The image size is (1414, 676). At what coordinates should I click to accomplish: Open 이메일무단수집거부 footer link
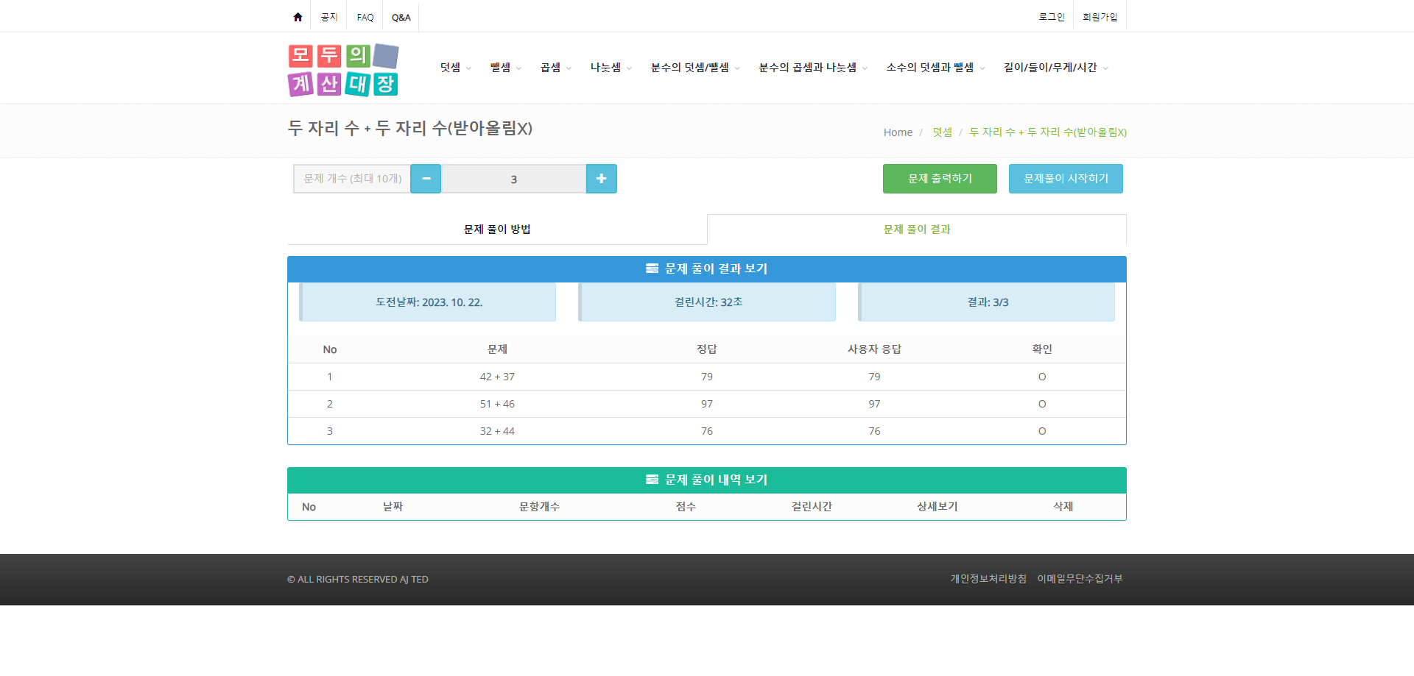pyautogui.click(x=1080, y=579)
